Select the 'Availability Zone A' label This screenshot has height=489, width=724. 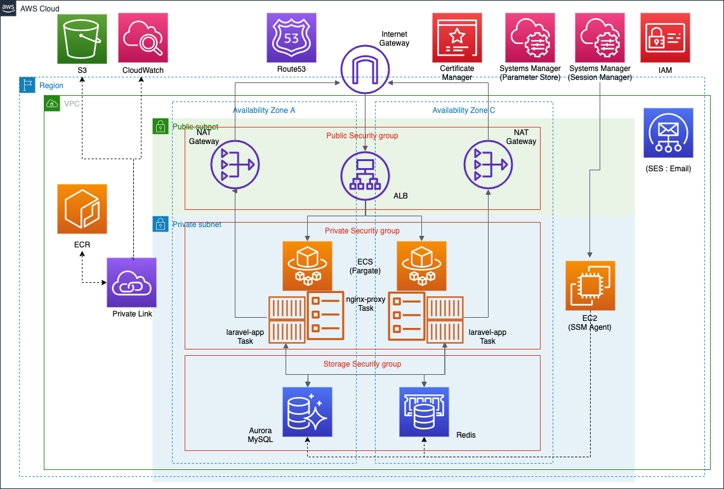pos(264,110)
